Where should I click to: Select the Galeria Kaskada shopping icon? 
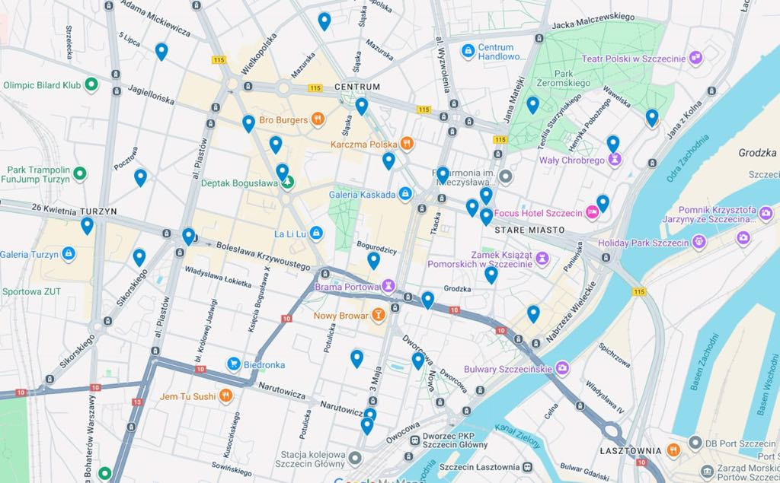point(405,194)
